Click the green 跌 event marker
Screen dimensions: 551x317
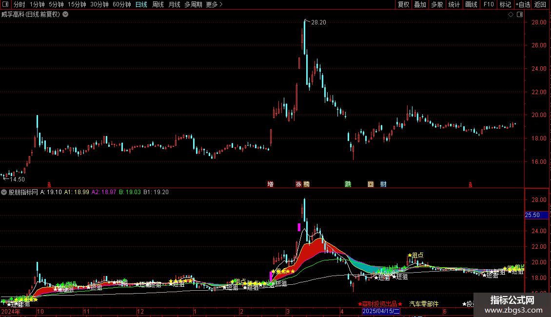coord(348,184)
